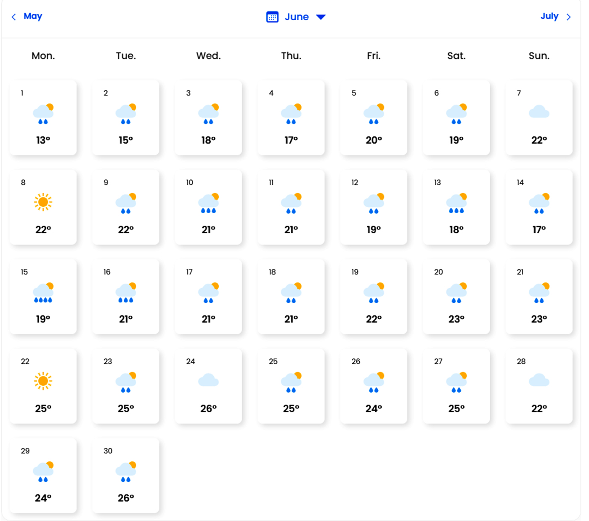The image size is (589, 521).
Task: Open the June 20 card showing 23°
Action: 456,297
